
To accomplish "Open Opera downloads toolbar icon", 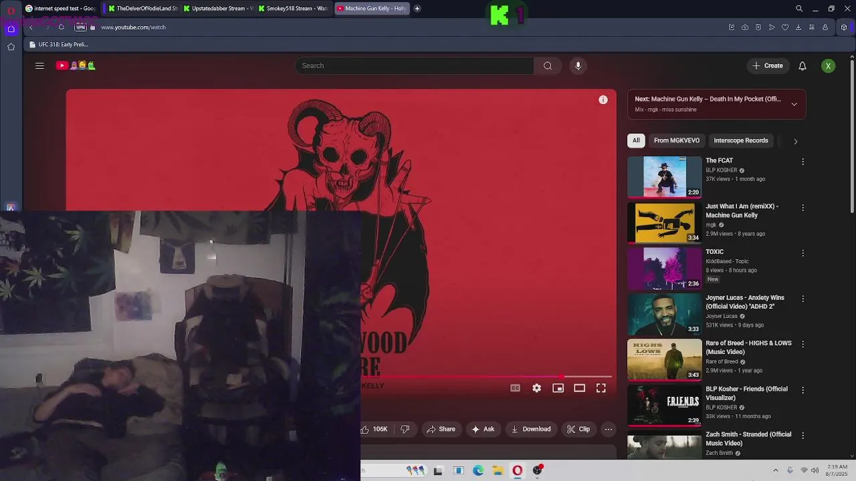I will tap(798, 27).
